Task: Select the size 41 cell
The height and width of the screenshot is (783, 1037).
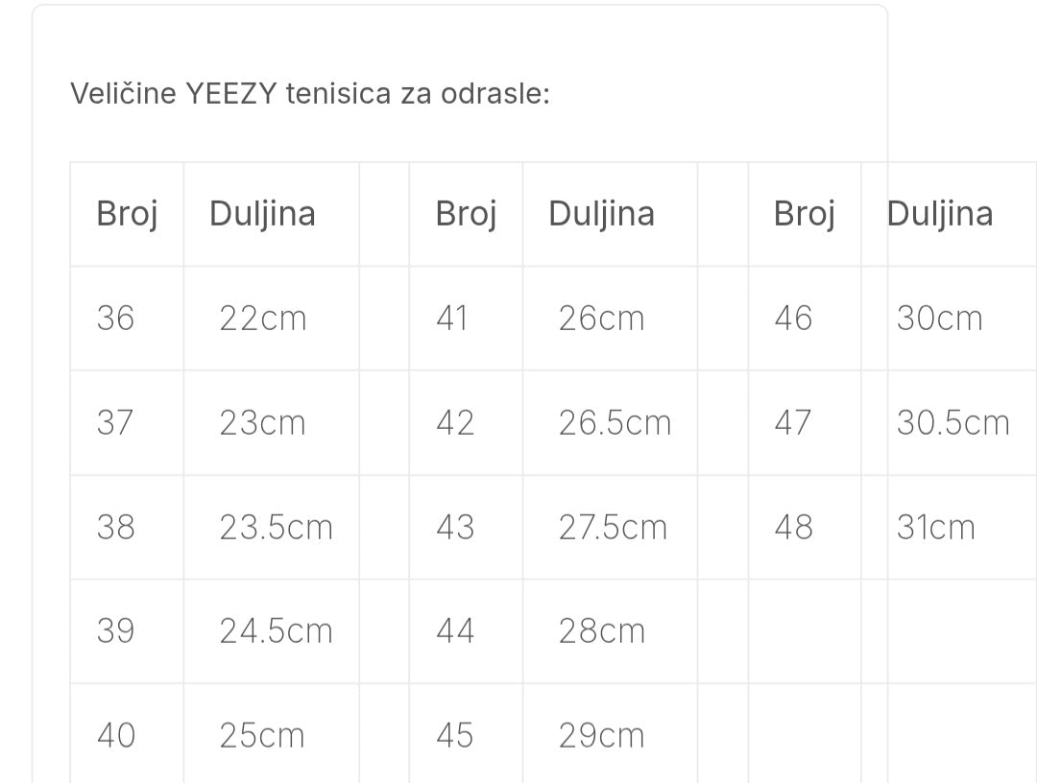Action: pos(452,319)
